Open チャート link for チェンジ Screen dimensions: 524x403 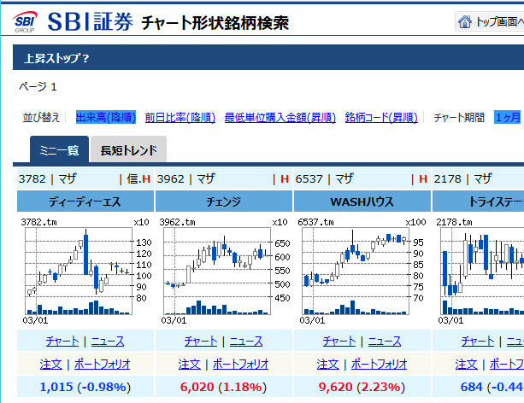coord(201,342)
